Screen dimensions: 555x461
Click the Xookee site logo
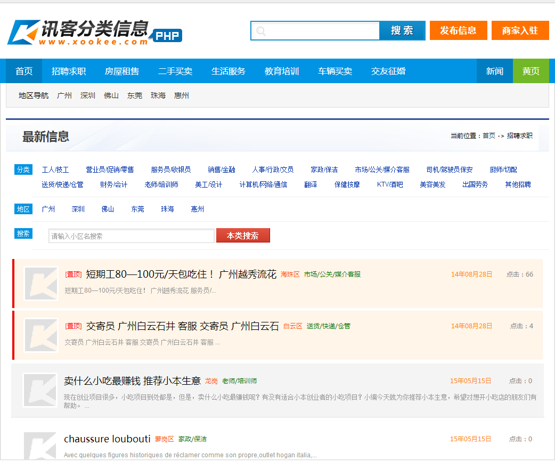pyautogui.click(x=95, y=32)
